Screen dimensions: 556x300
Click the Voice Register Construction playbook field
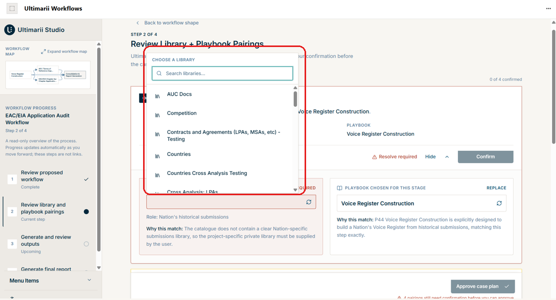click(x=421, y=203)
